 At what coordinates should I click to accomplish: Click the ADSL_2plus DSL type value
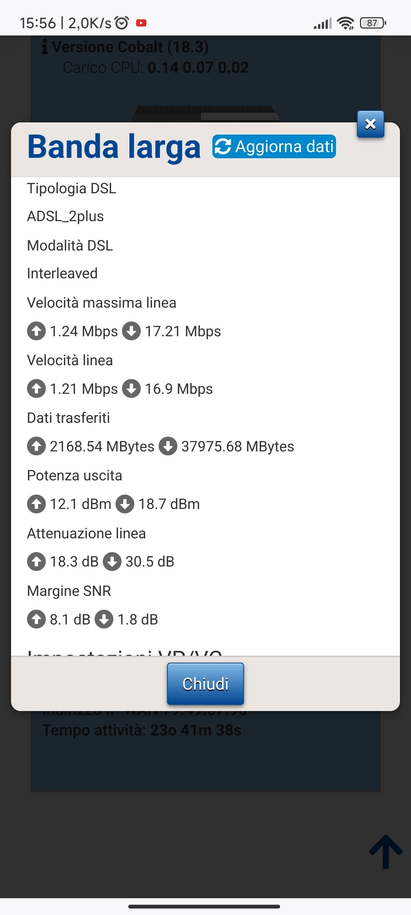click(65, 216)
